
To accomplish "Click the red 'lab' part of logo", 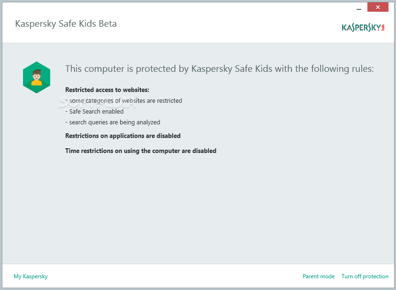I will click(383, 28).
